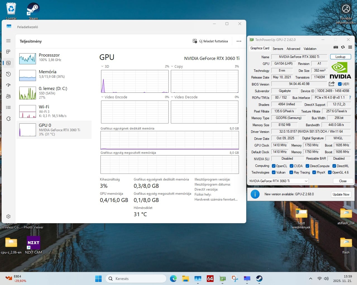Click Bus Interface question mark help
The height and width of the screenshot is (285, 357).
coord(350,98)
